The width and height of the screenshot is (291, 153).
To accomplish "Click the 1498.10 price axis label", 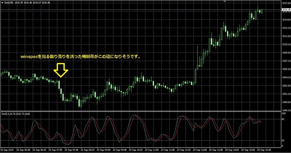I will pyautogui.click(x=286, y=110).
